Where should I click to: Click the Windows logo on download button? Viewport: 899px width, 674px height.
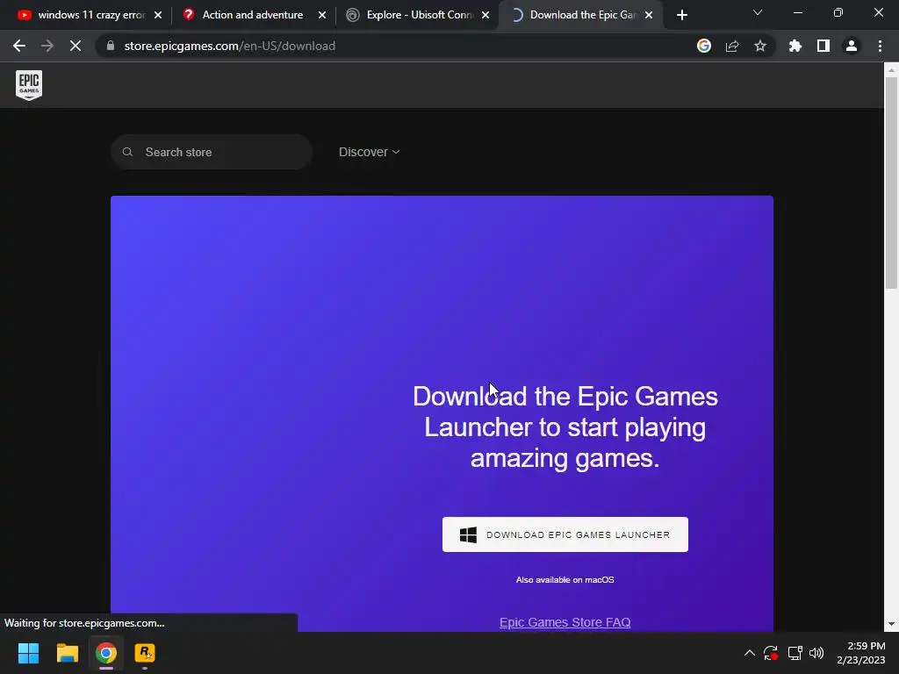click(468, 534)
